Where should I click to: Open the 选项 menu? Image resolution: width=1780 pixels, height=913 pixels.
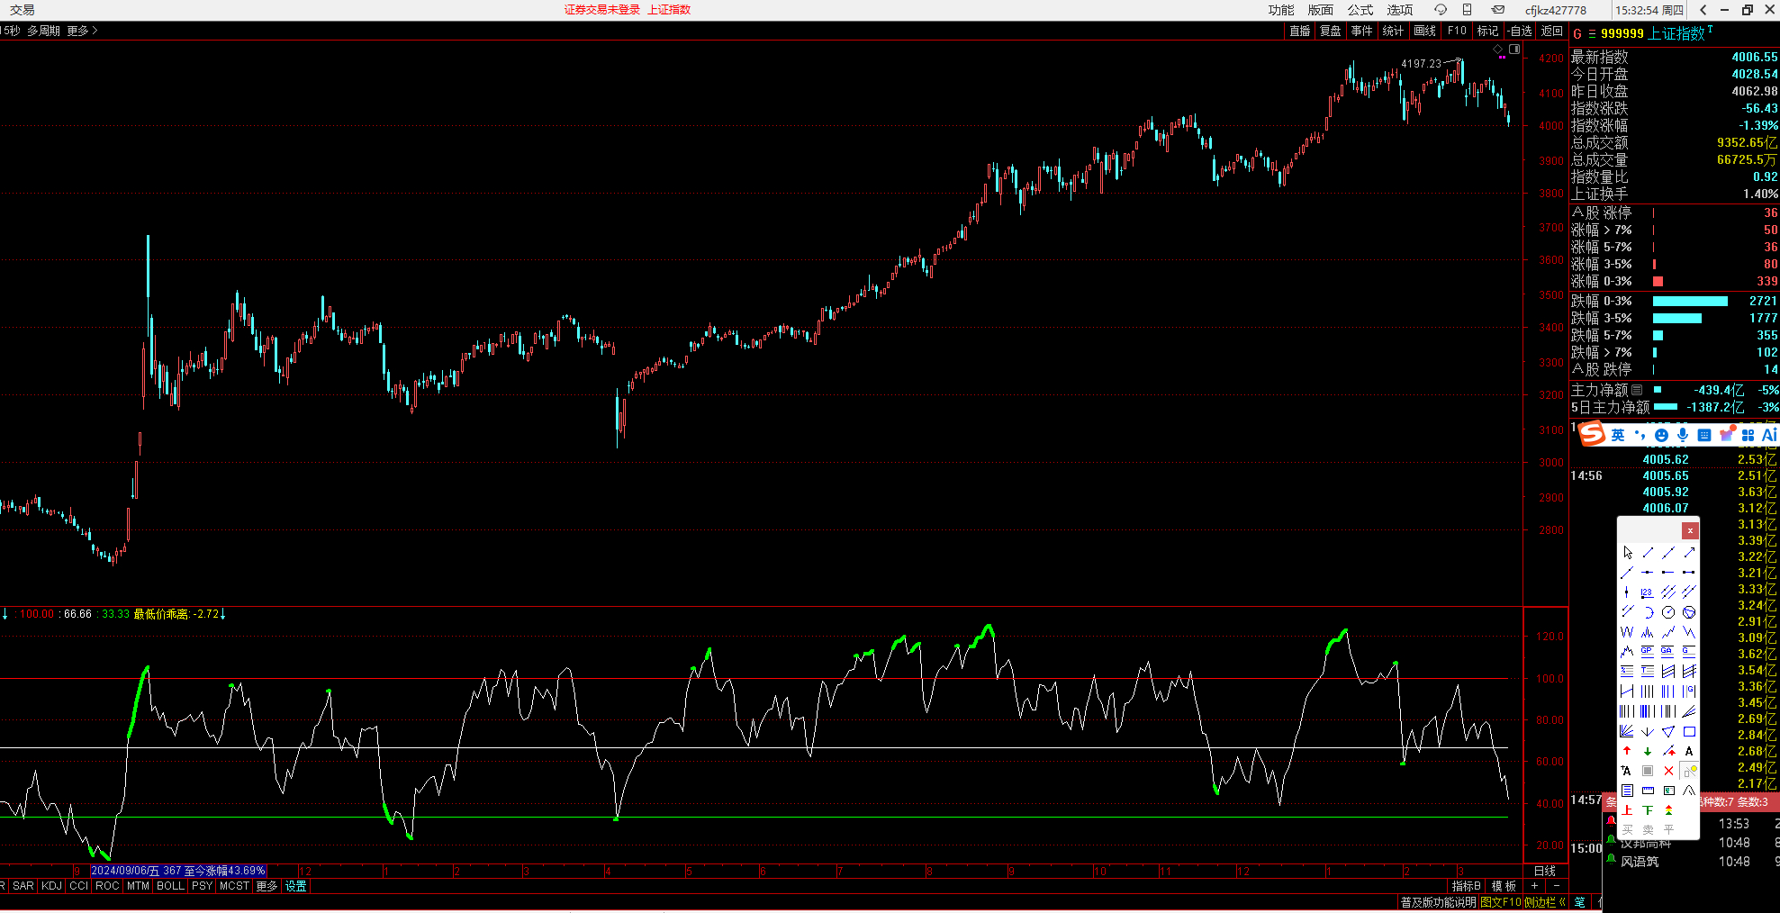[x=1399, y=10]
